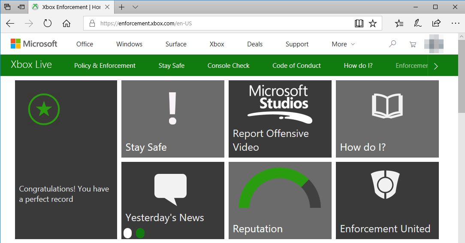The width and height of the screenshot is (465, 243).
Task: Refresh the page with reload icon
Action: [x=48, y=23]
